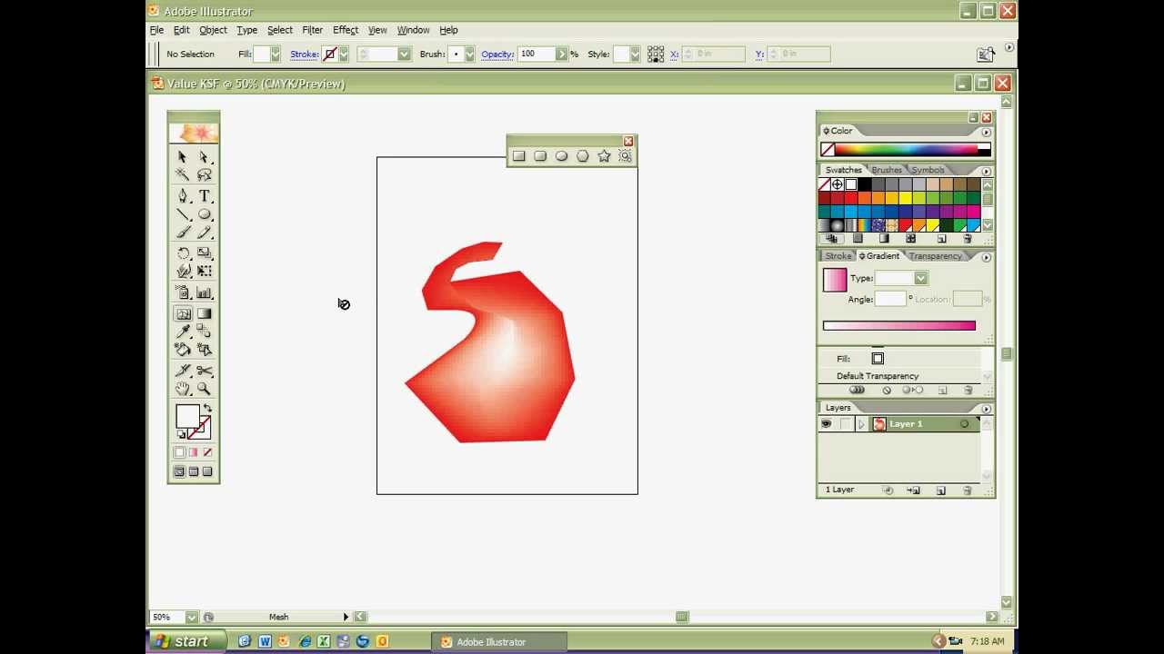The image size is (1164, 654).
Task: Open the Brush dropdown
Action: pos(469,54)
